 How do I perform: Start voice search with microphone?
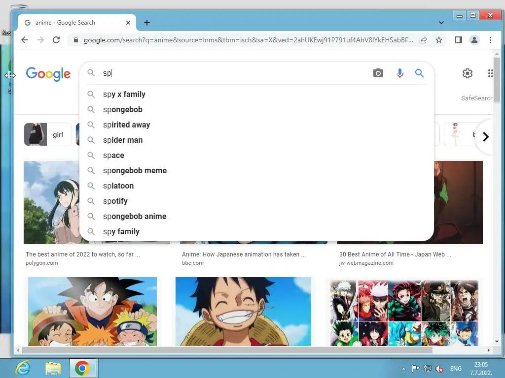pyautogui.click(x=399, y=73)
